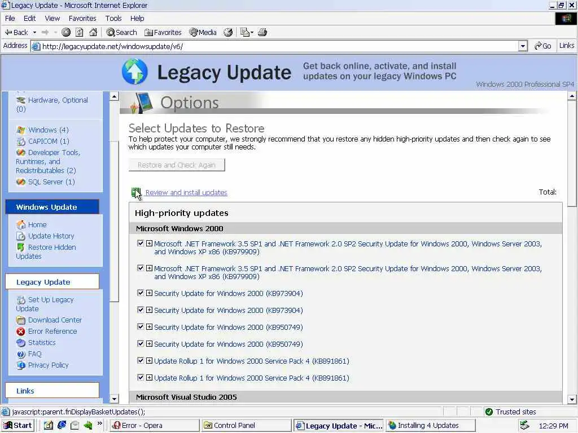The height and width of the screenshot is (433, 578).
Task: Open the Favorites menu in menu bar
Action: pos(82,19)
